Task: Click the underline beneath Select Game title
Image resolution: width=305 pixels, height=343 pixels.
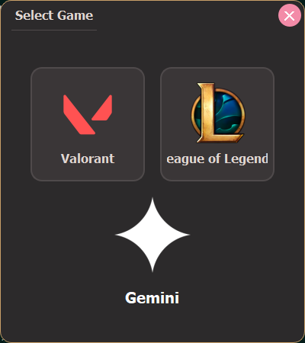Action: [54, 30]
